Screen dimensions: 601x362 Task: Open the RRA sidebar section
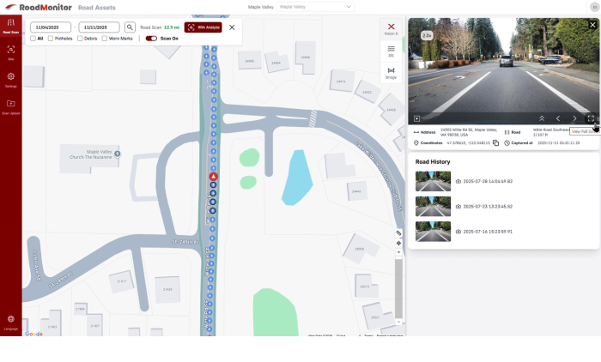[x=10, y=52]
